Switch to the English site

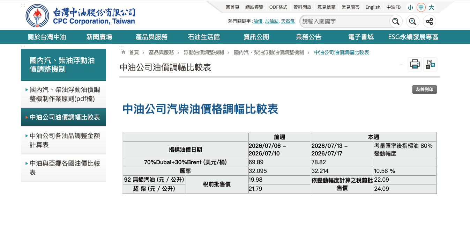tap(373, 7)
